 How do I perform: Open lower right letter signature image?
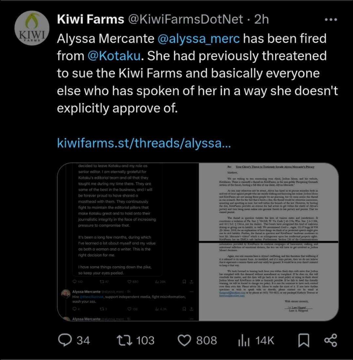coord(269,282)
